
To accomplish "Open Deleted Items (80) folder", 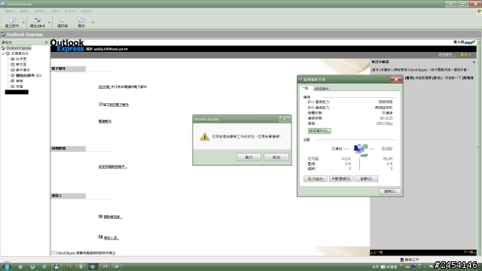I will pos(29,75).
